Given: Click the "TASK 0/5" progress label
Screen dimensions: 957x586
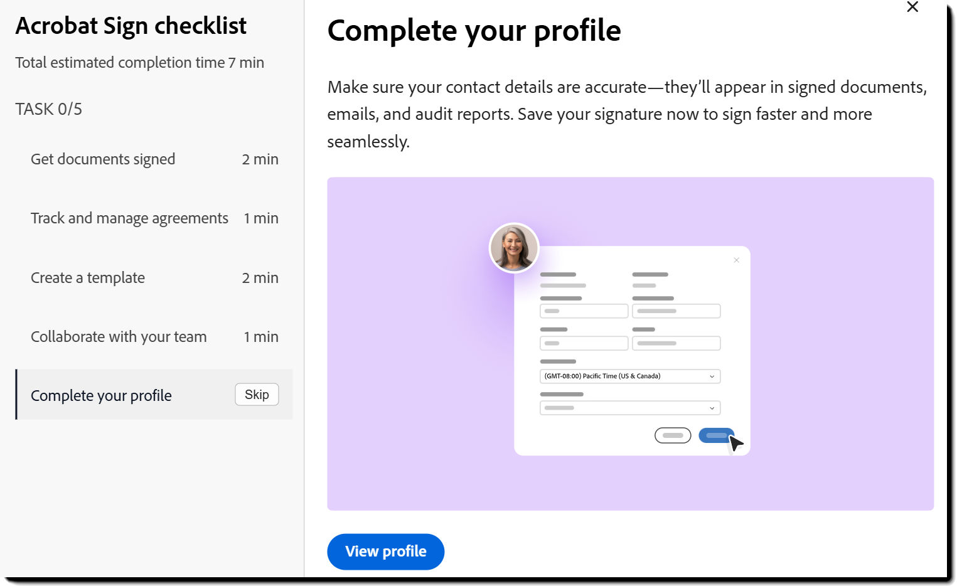Looking at the screenshot, I should tap(48, 109).
